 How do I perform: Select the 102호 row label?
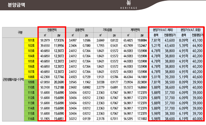(31, 46)
